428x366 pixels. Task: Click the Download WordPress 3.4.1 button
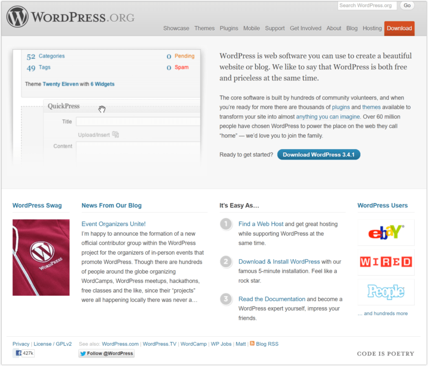pos(318,154)
